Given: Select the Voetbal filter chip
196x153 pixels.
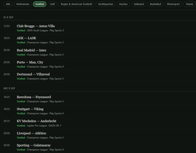Looking at the screenshot, I should click(x=40, y=4).
